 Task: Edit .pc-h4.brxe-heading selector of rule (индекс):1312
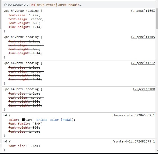click(x=21, y=63)
